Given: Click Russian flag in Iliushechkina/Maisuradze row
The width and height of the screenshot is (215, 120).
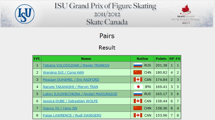Looking at the screenshot, I should [x=138, y=94].
